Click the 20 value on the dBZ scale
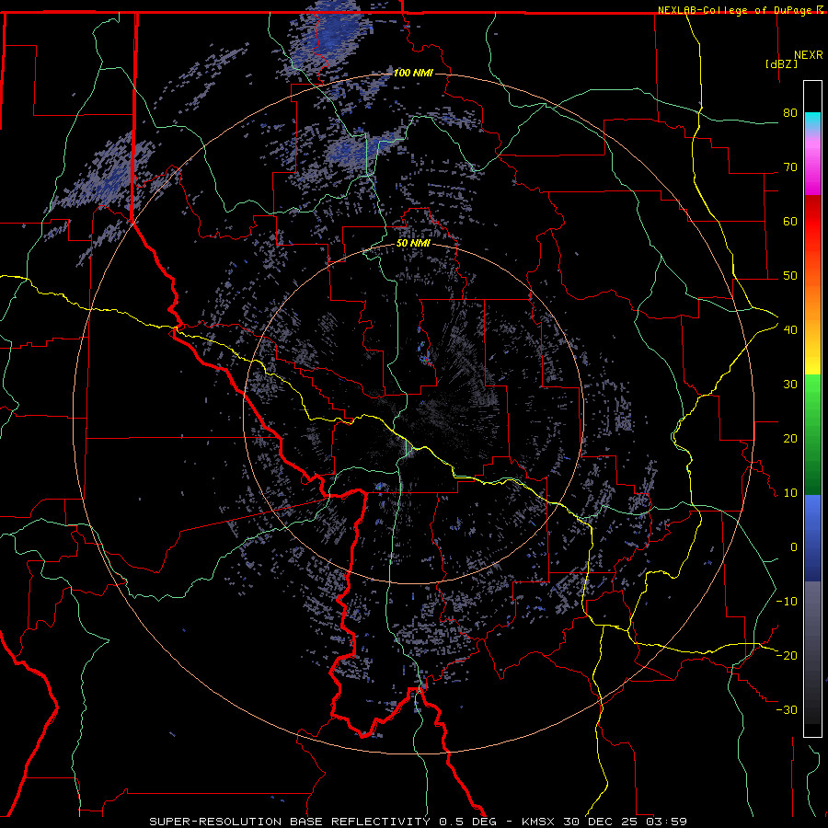Image resolution: width=828 pixels, height=828 pixels. [x=790, y=439]
